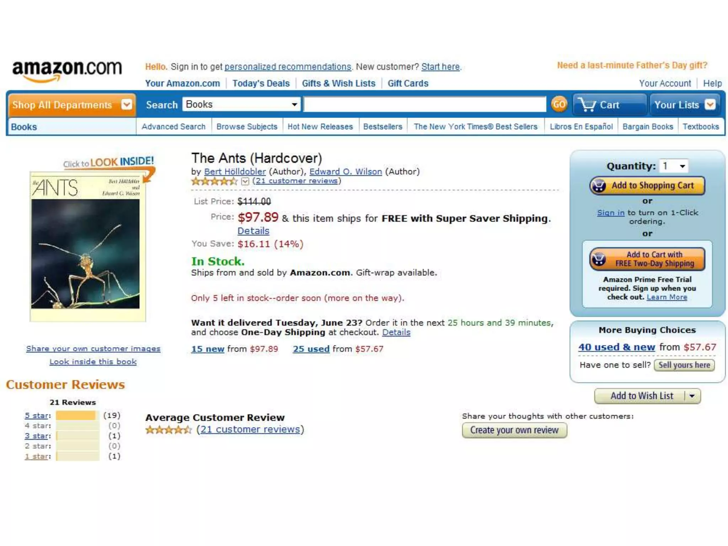Add to Shopping Cart button

647,186
